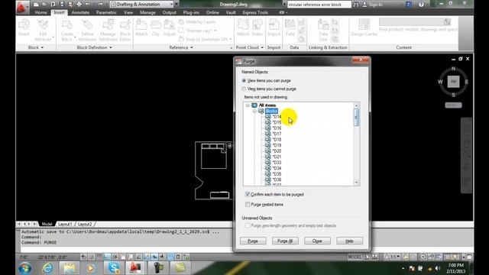489x275 pixels.
Task: Click the volume speaker tray icon
Action: pyautogui.click(x=438, y=268)
